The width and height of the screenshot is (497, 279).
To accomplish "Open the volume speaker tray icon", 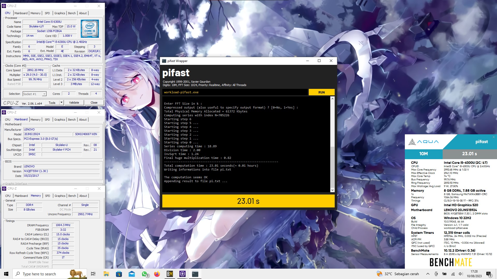I will 461,274.
